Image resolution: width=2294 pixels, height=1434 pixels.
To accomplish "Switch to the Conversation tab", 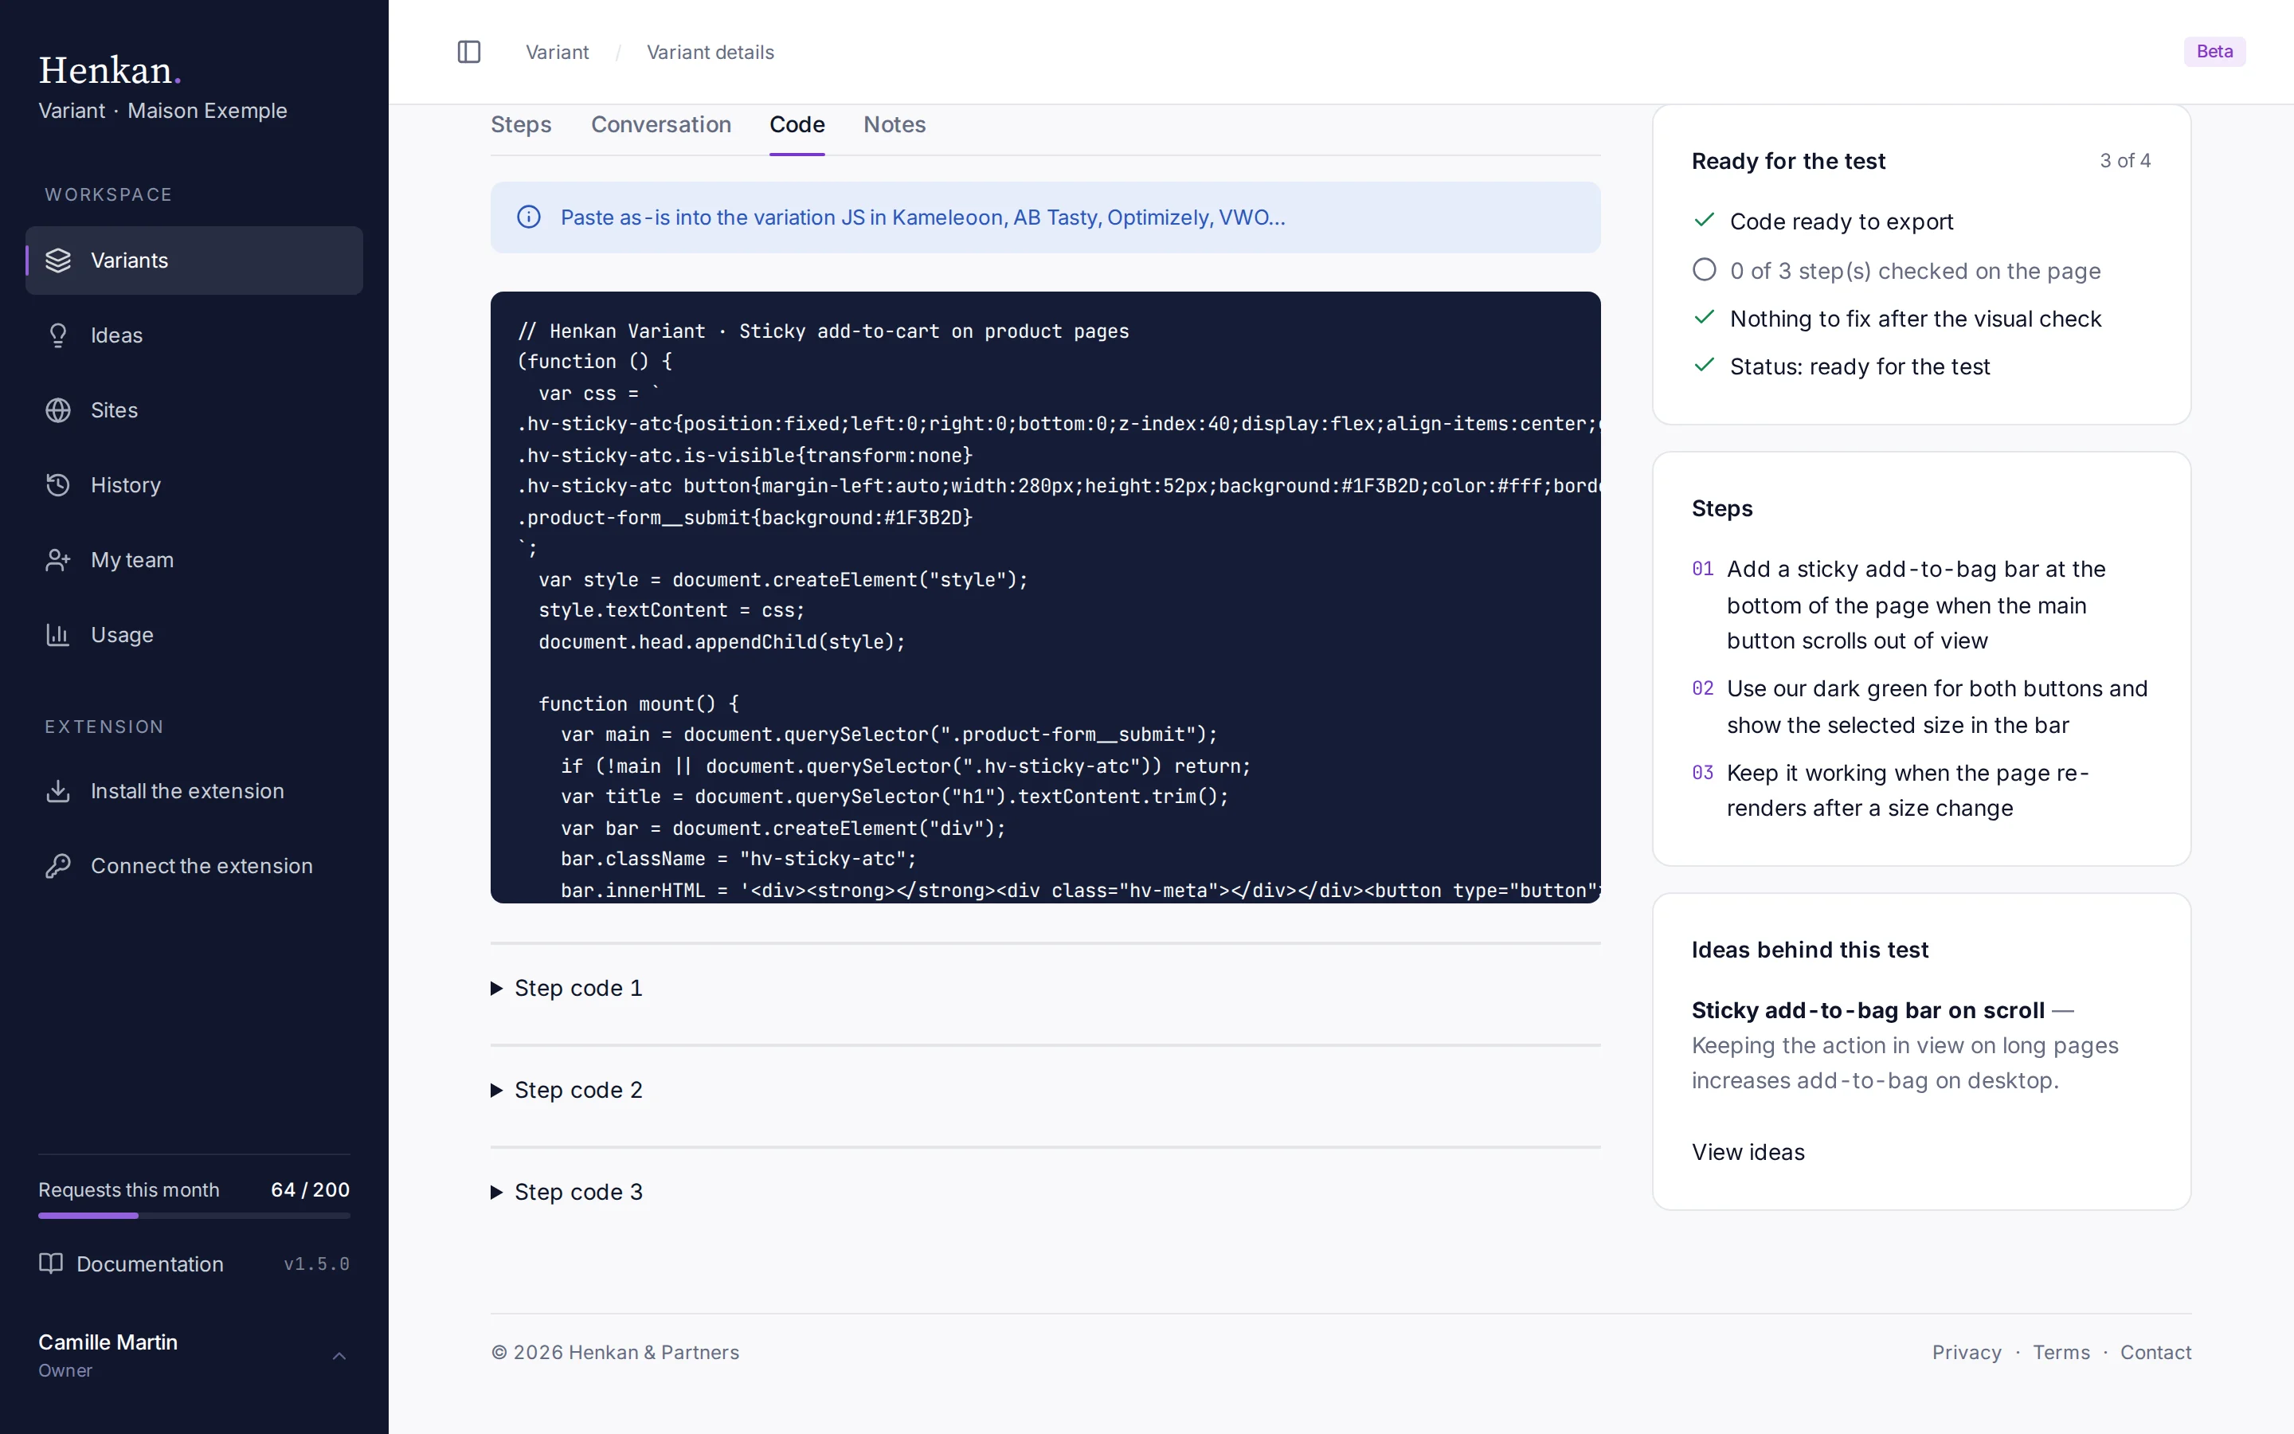I will pyautogui.click(x=662, y=125).
